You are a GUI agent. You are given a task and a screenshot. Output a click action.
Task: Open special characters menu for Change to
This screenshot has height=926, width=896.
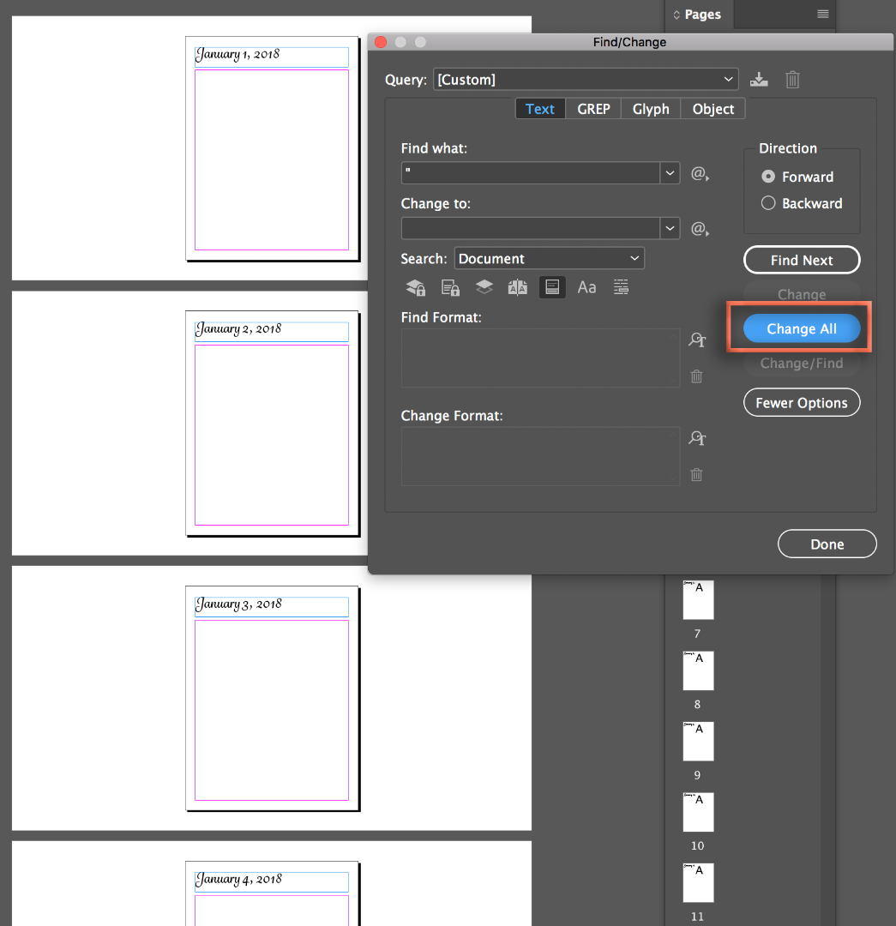point(700,229)
